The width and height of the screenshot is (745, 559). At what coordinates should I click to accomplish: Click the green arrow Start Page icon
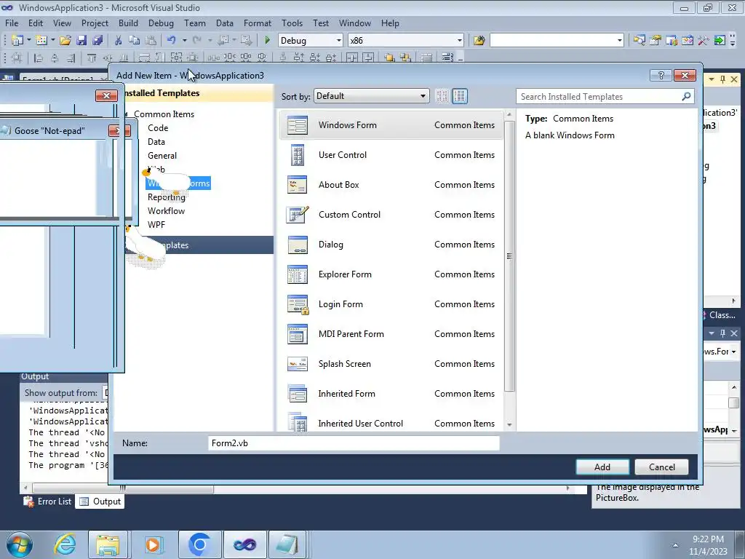click(720, 41)
